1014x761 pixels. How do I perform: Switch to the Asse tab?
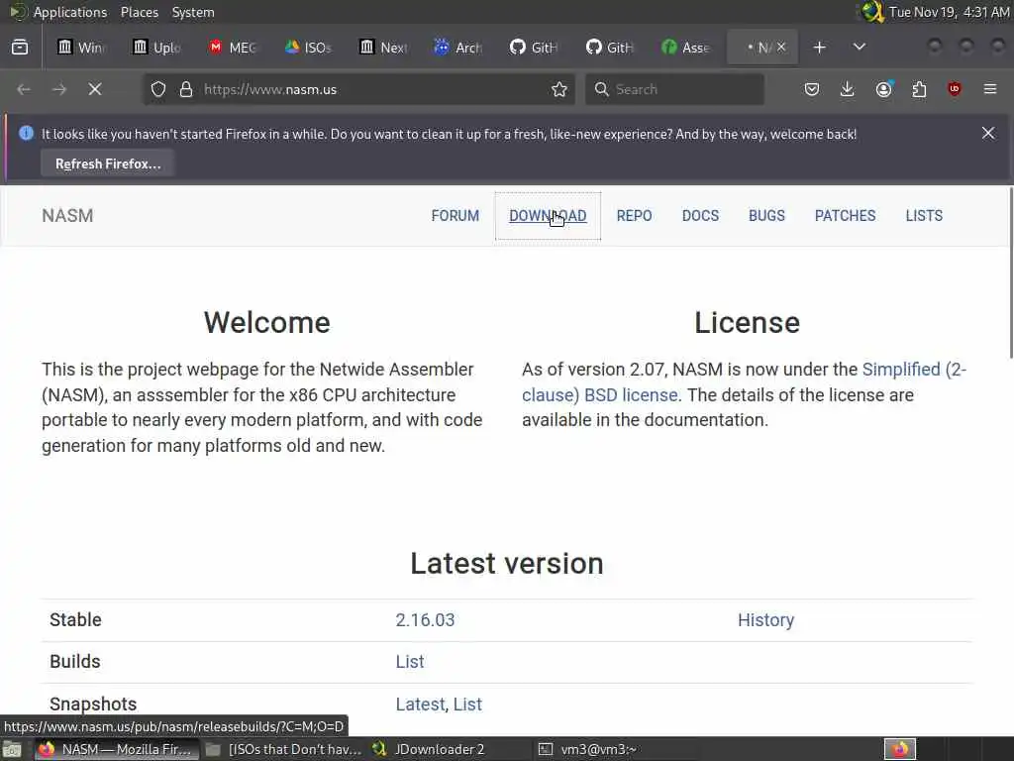(x=686, y=48)
